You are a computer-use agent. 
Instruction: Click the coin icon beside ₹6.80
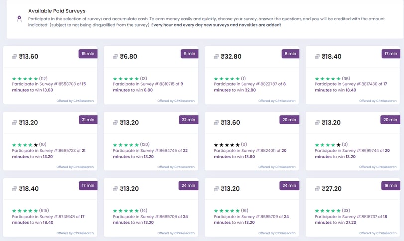coord(115,57)
